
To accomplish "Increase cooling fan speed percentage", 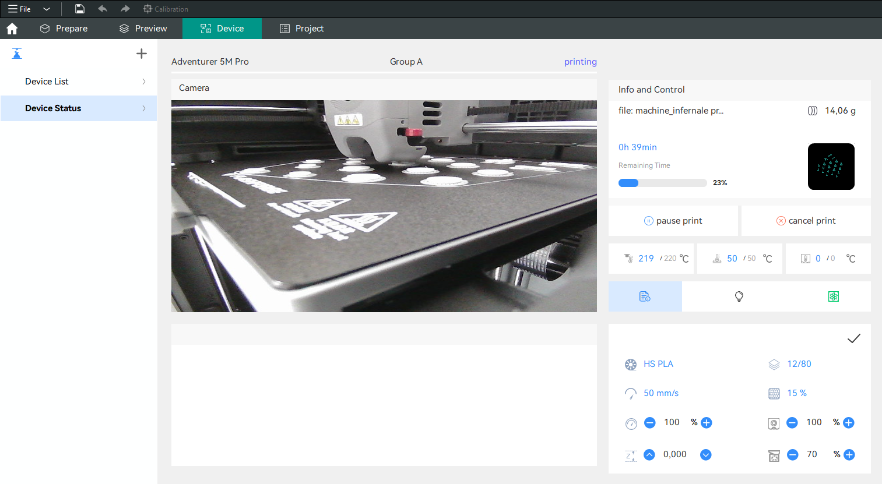I will (849, 423).
